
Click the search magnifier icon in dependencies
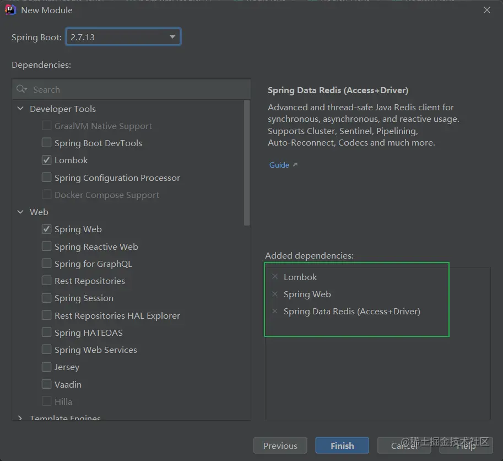point(21,89)
